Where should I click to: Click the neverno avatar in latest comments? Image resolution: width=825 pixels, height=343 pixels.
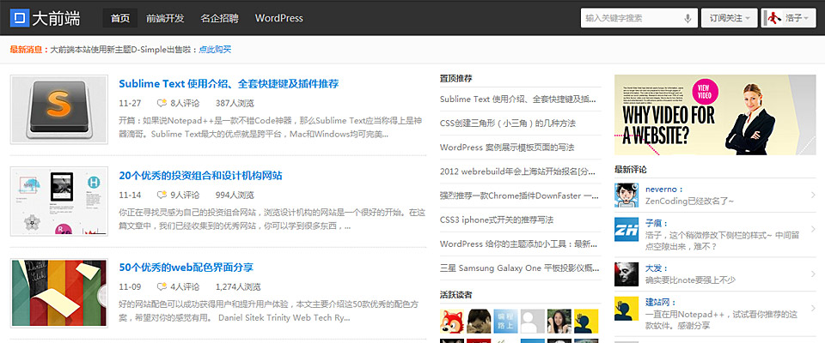click(x=626, y=196)
